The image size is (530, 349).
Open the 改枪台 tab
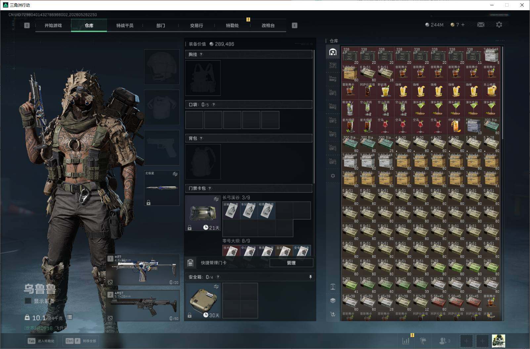click(268, 25)
